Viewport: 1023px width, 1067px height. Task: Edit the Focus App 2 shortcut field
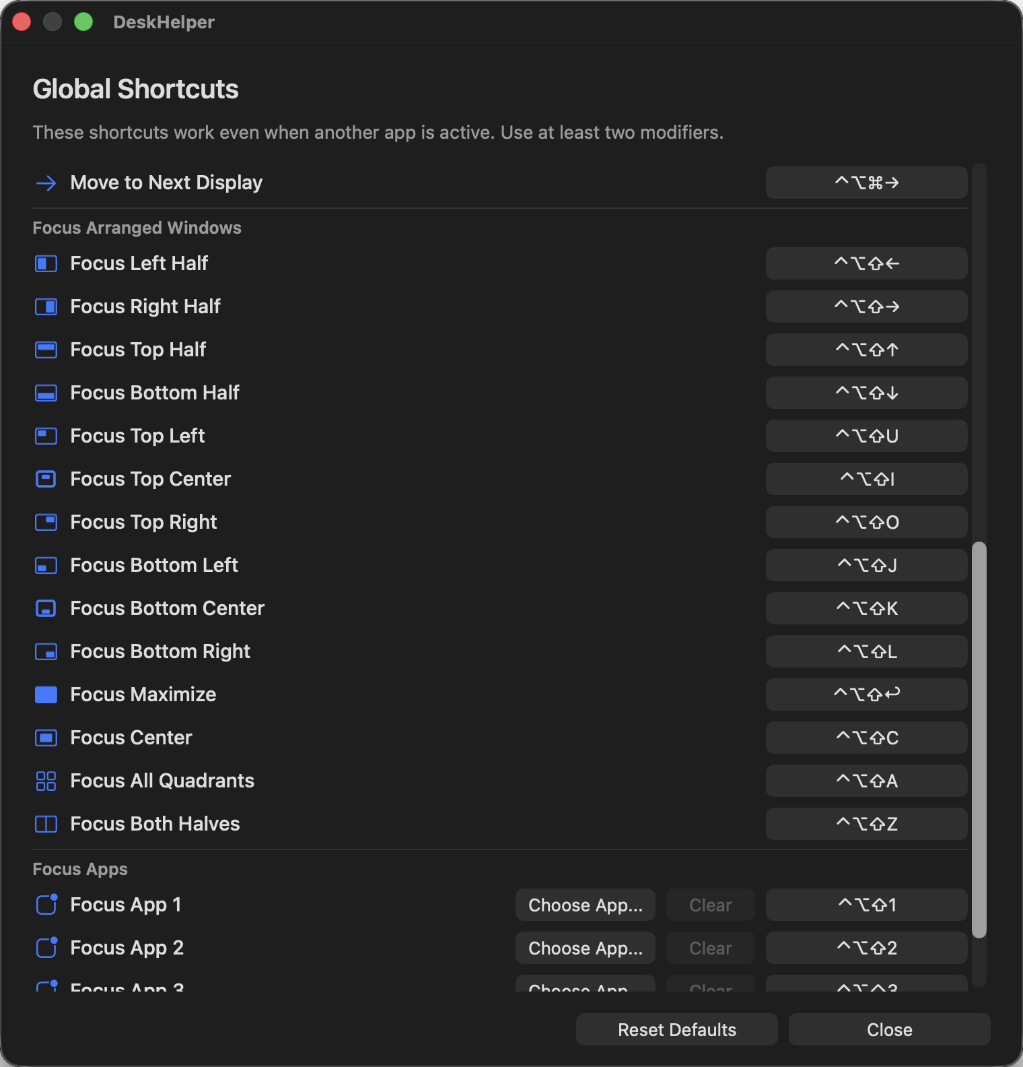867,948
